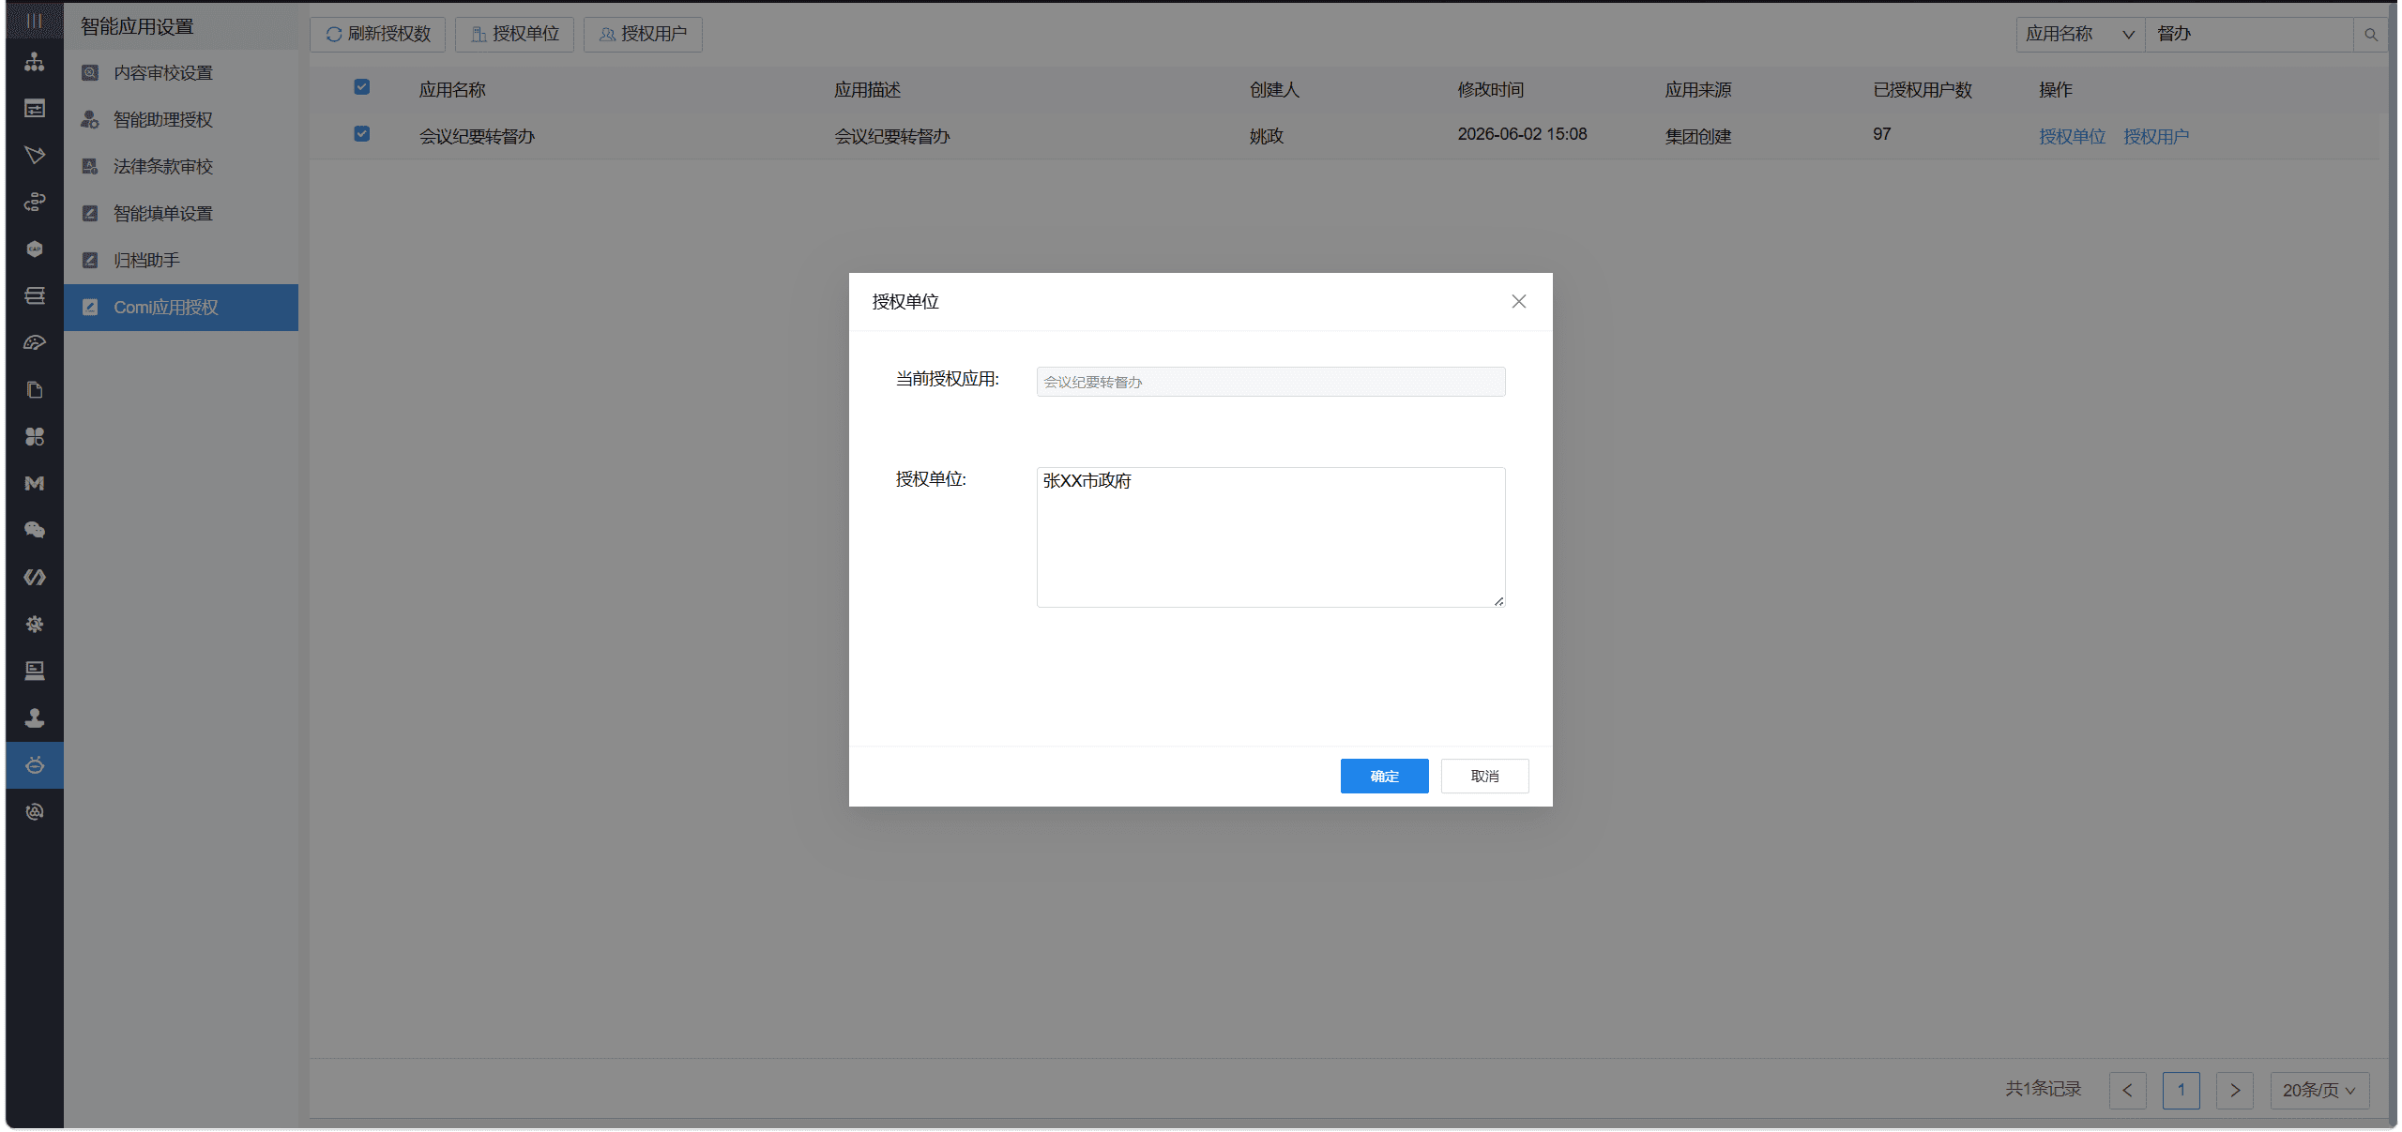Select the highlighted robot AI icon in the sidebar

tap(35, 765)
